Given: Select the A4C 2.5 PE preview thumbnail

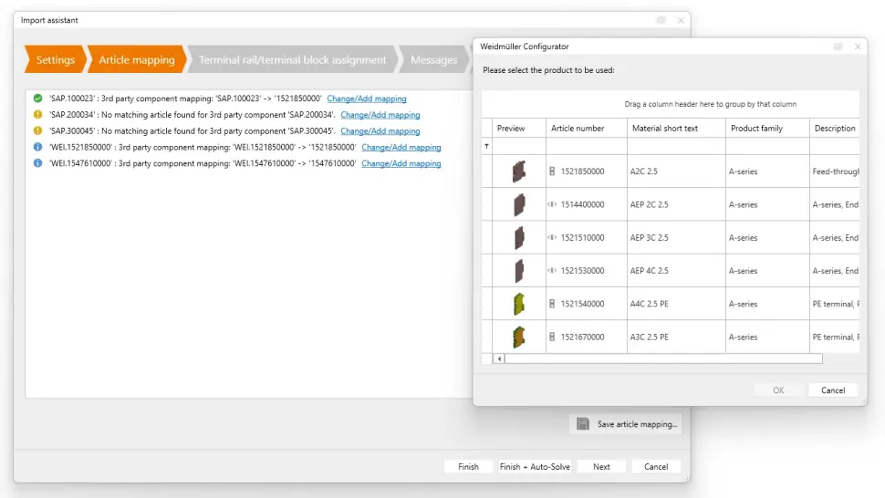Looking at the screenshot, I should click(x=518, y=304).
